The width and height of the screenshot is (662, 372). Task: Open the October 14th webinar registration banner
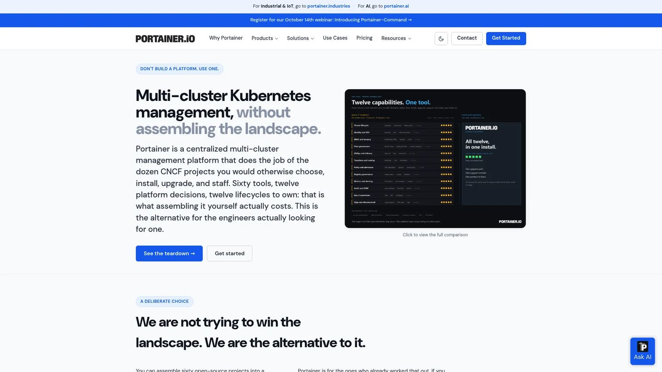tap(331, 20)
